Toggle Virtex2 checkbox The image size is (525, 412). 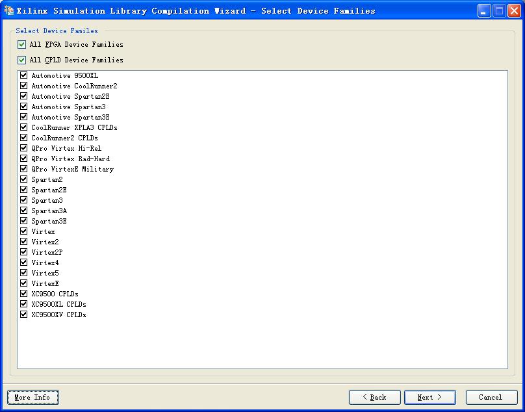click(x=24, y=242)
